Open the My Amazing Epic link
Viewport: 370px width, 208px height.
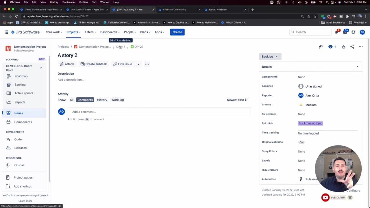pyautogui.click(x=310, y=123)
